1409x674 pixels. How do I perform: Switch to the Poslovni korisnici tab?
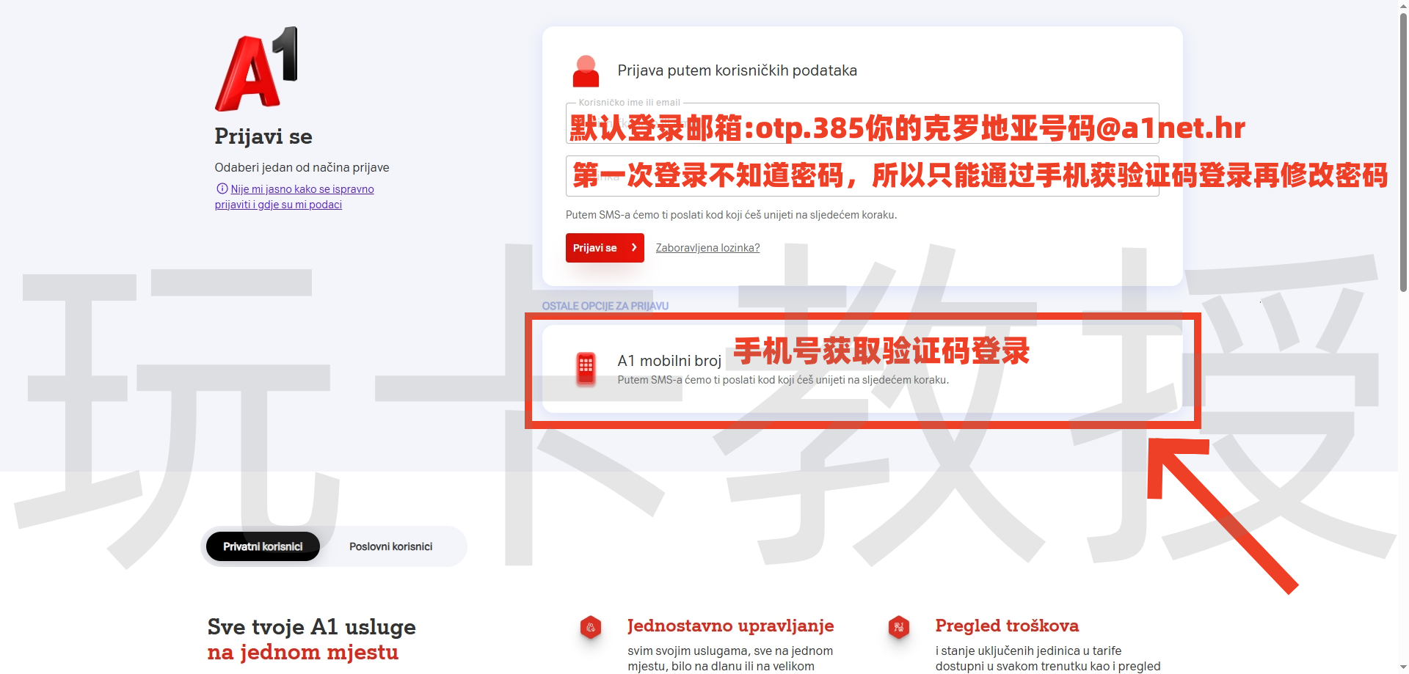tap(391, 546)
